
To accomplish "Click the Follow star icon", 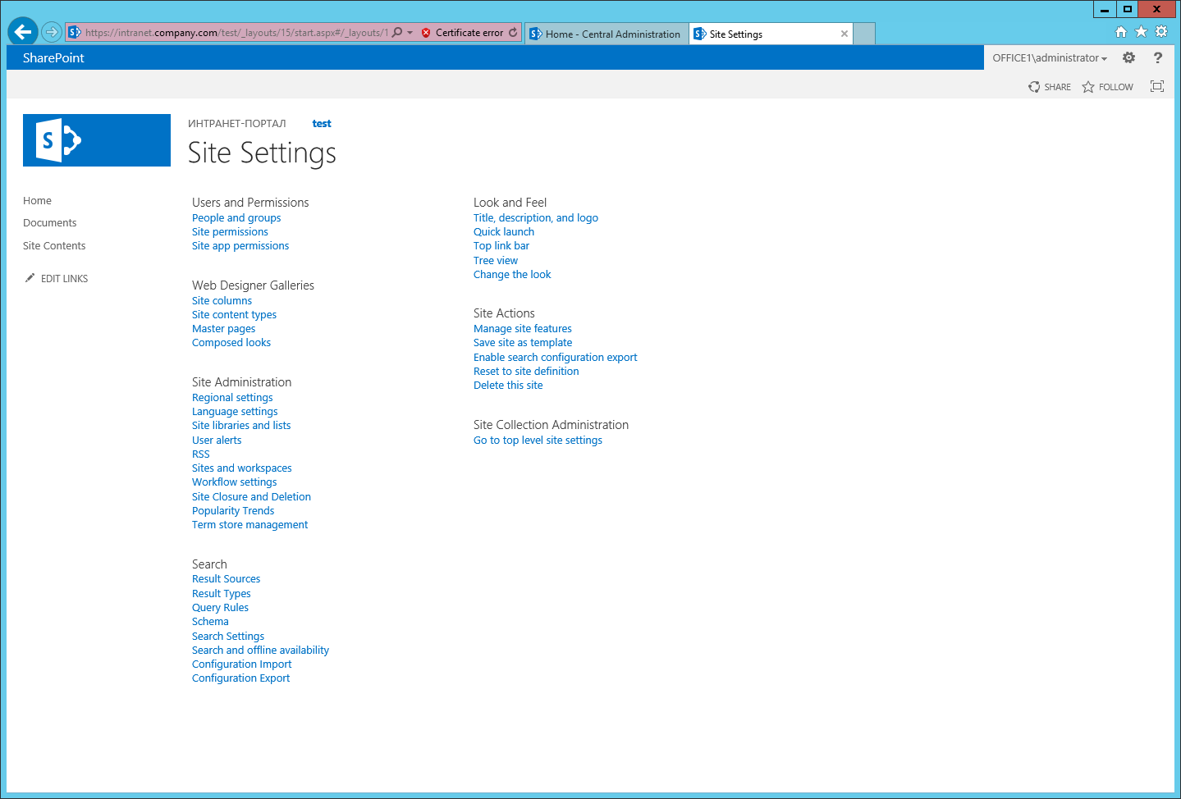I will (x=1088, y=87).
